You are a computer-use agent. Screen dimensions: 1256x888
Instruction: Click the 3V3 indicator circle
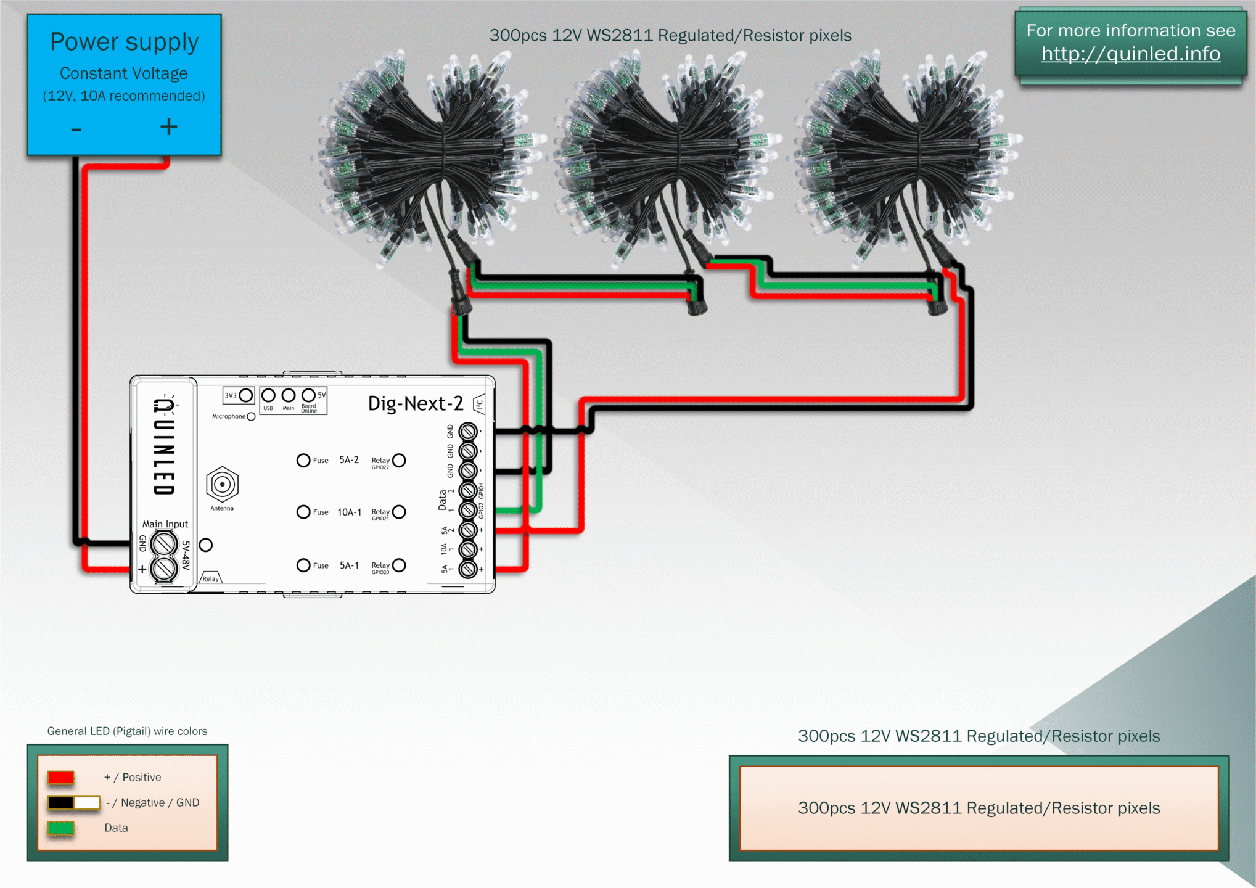pyautogui.click(x=246, y=395)
